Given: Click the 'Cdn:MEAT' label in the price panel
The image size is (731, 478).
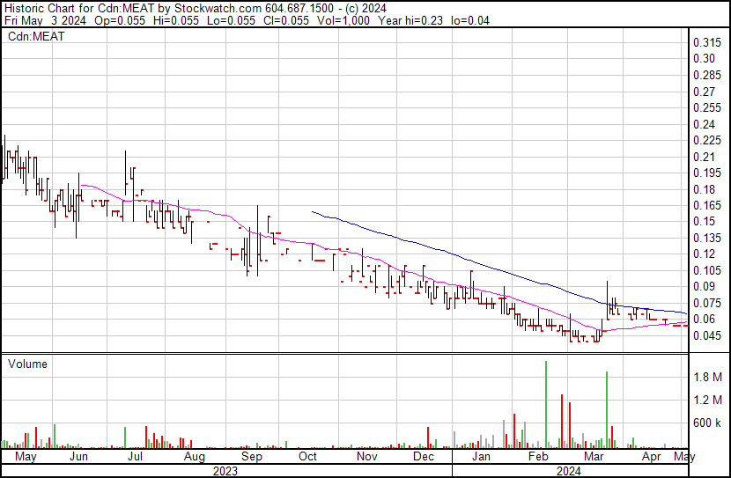Looking at the screenshot, I should pos(36,36).
